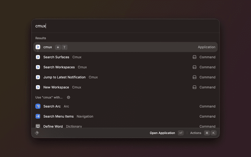Click the sparkle badge next to cmux

(58, 47)
